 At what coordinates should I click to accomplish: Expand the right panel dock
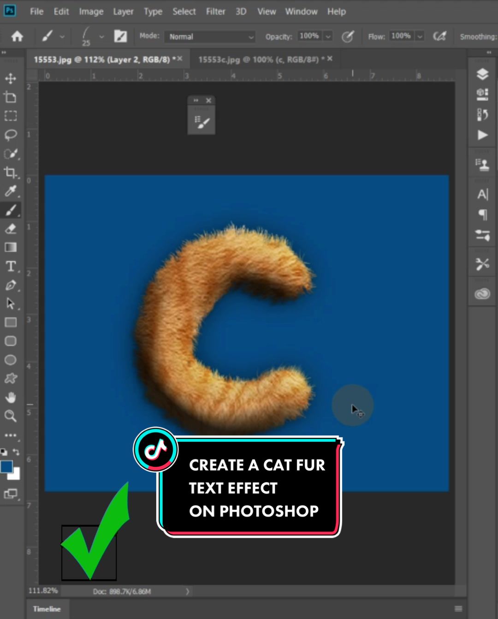pyautogui.click(x=489, y=53)
